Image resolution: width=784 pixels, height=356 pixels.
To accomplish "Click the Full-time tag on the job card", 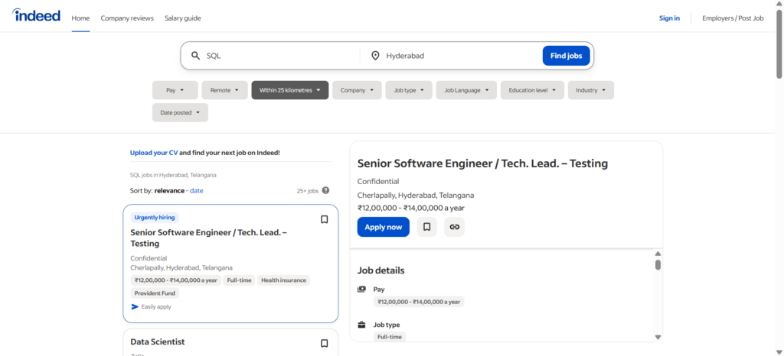I will click(x=239, y=280).
